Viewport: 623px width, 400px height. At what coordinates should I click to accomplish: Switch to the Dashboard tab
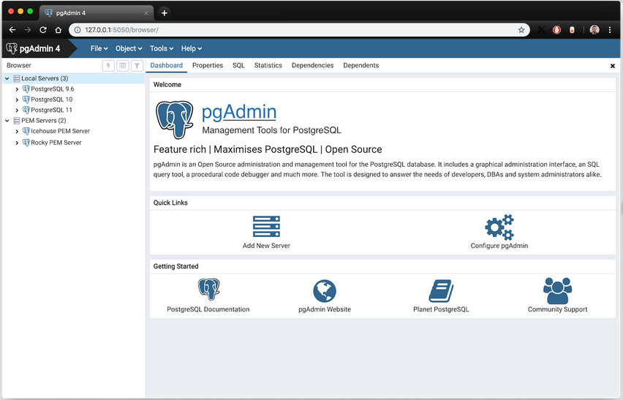[167, 66]
